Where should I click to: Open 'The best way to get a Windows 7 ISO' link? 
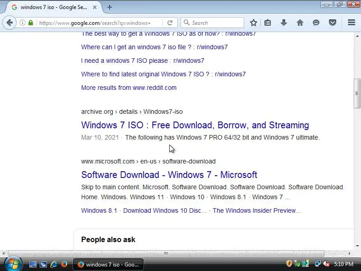(168, 34)
